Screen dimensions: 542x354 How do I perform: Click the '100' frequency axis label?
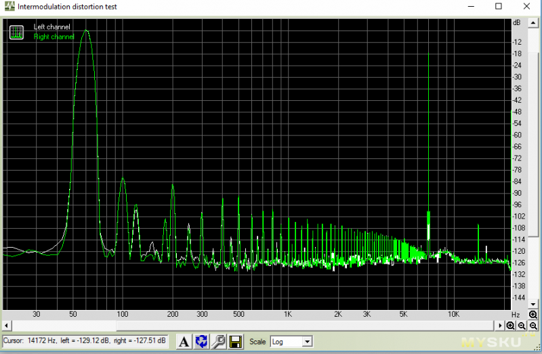(x=123, y=314)
